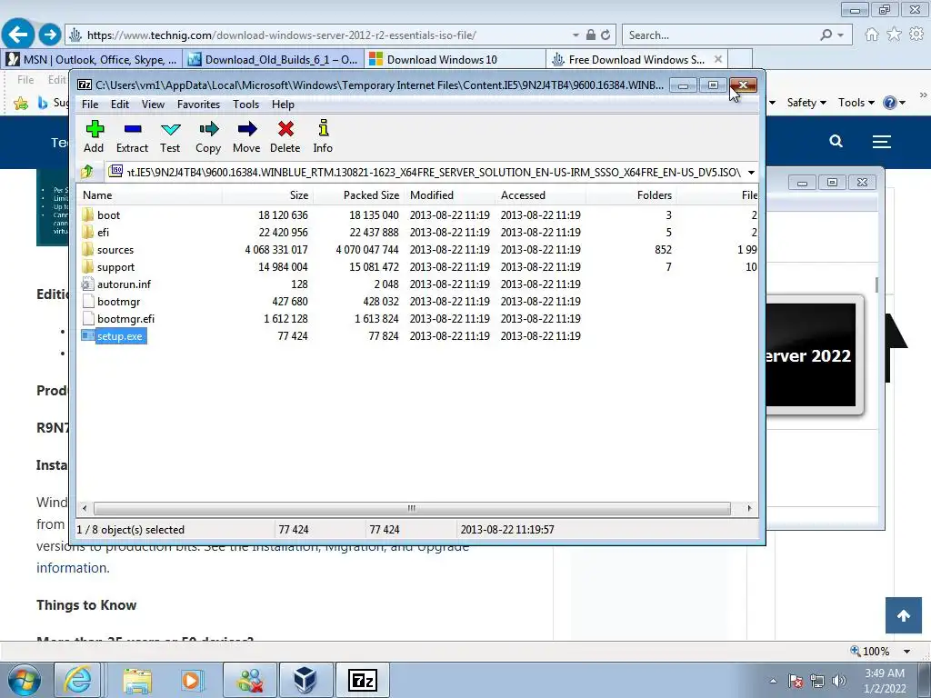Sort by Modified column header
Screen dimensions: 931x698
click(449, 195)
